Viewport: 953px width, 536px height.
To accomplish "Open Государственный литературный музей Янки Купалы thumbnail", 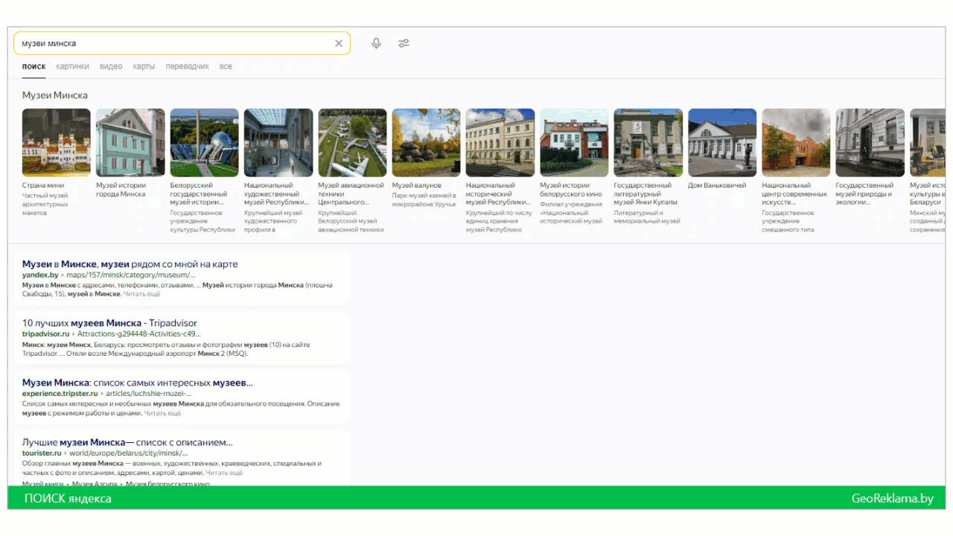I will click(x=648, y=142).
